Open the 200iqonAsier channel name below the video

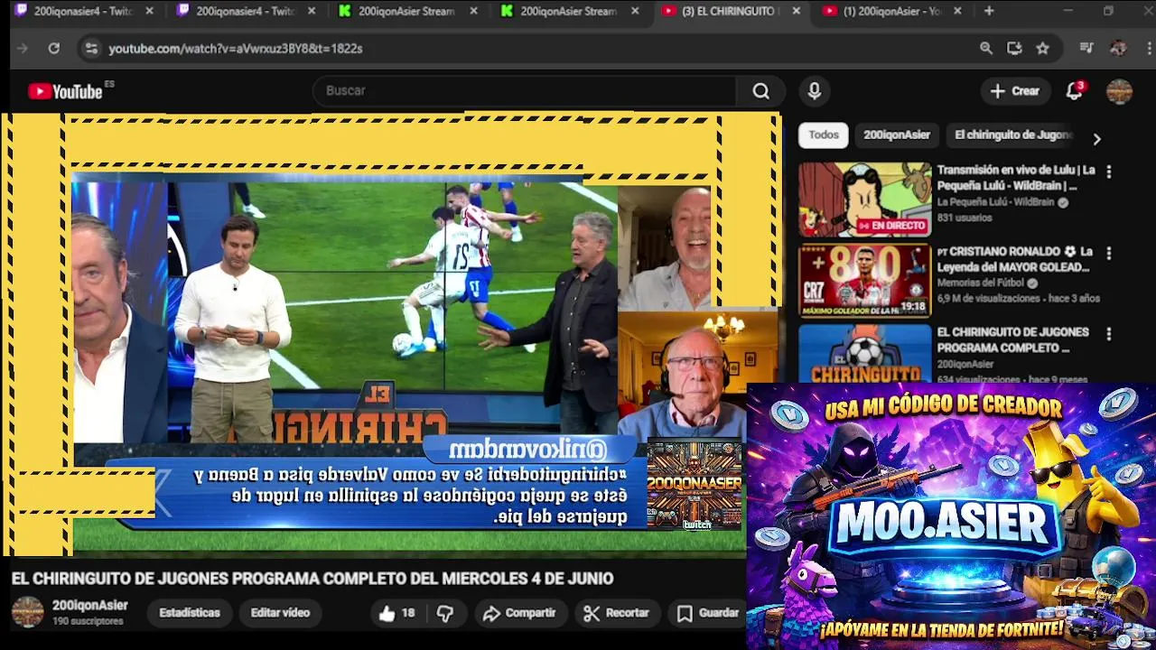pos(89,606)
